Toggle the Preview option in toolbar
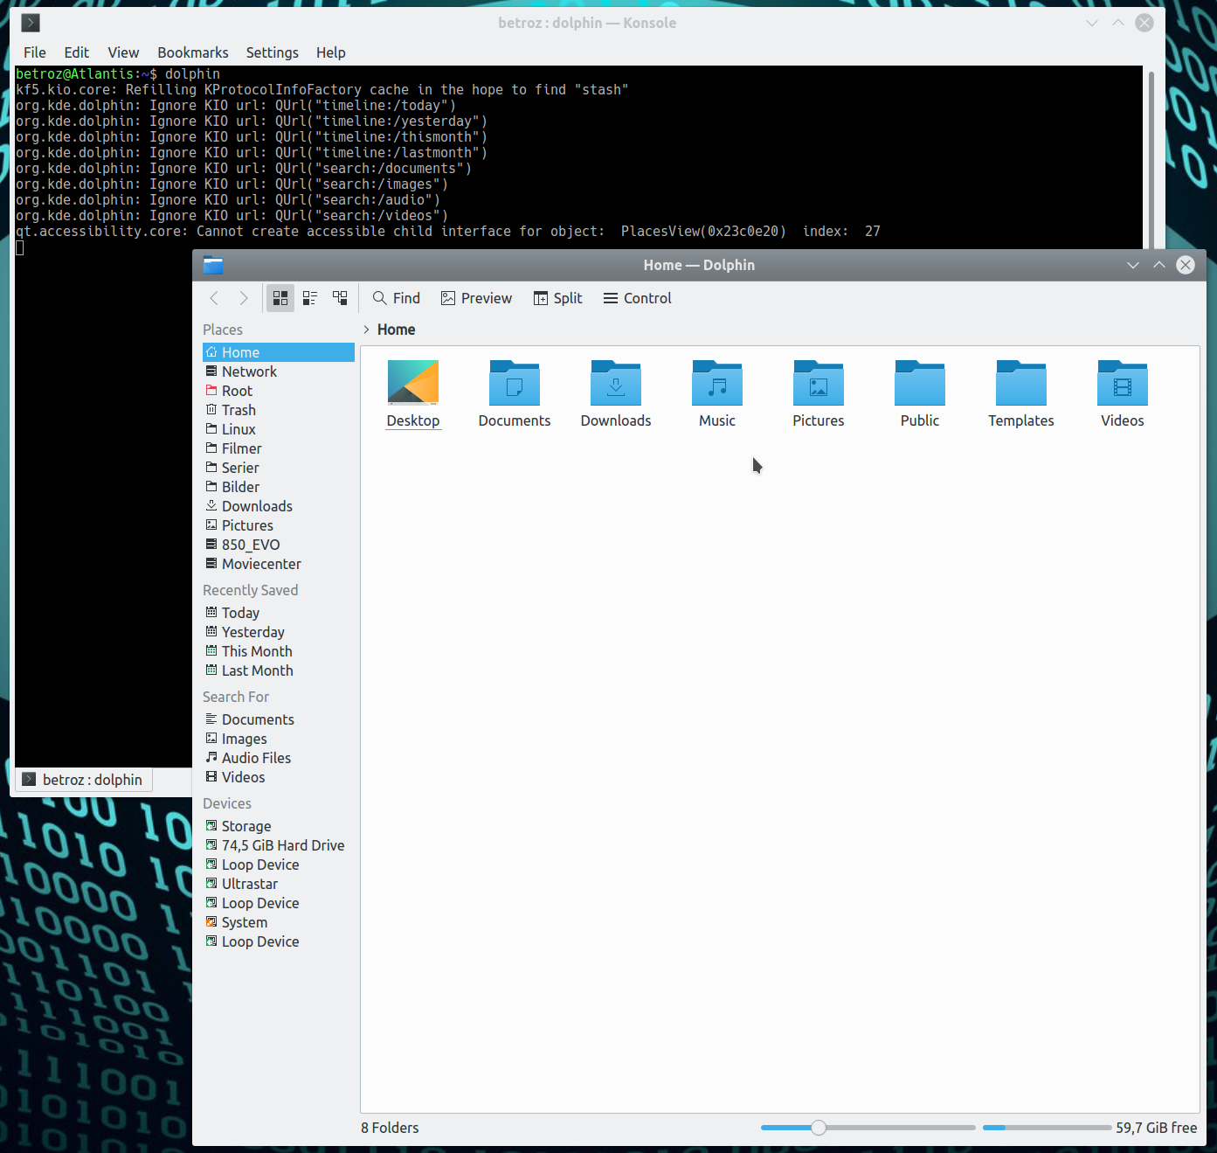1217x1153 pixels. (x=476, y=298)
